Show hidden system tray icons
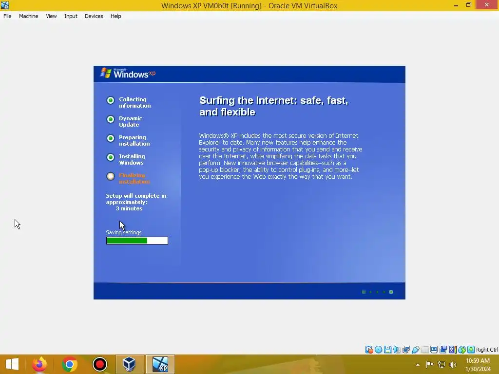499x374 pixels. point(418,365)
